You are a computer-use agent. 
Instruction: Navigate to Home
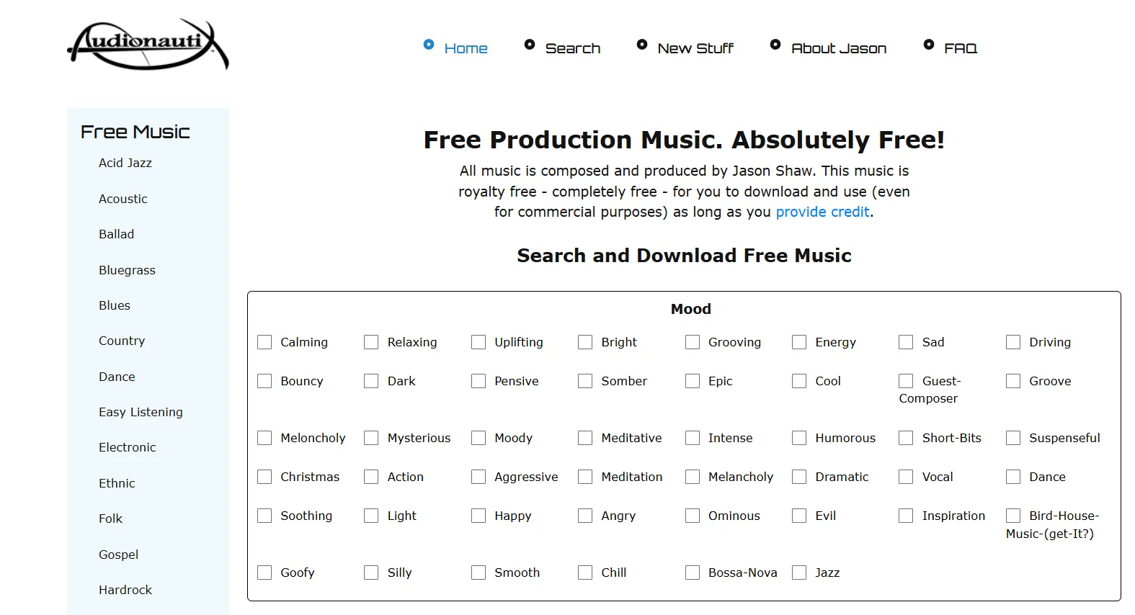[467, 48]
